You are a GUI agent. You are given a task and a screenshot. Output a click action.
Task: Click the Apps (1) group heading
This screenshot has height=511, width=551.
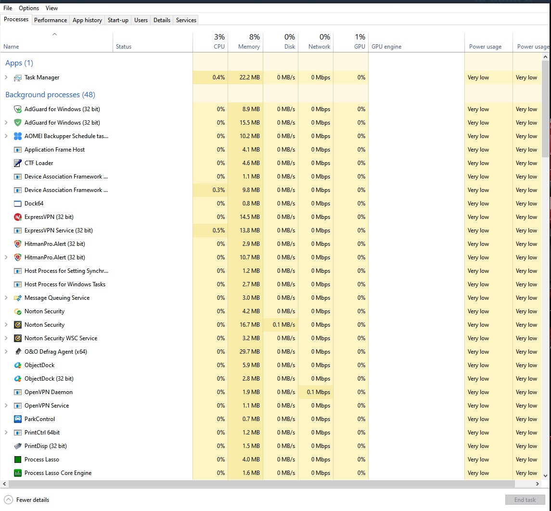tap(19, 63)
